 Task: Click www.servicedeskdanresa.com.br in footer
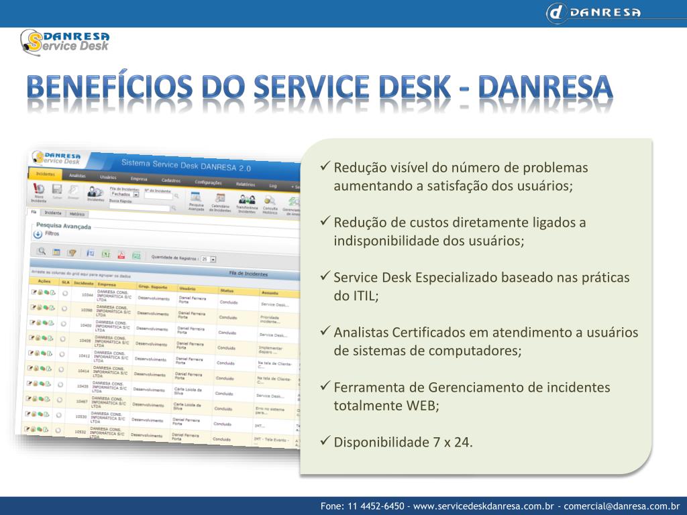coord(484,506)
